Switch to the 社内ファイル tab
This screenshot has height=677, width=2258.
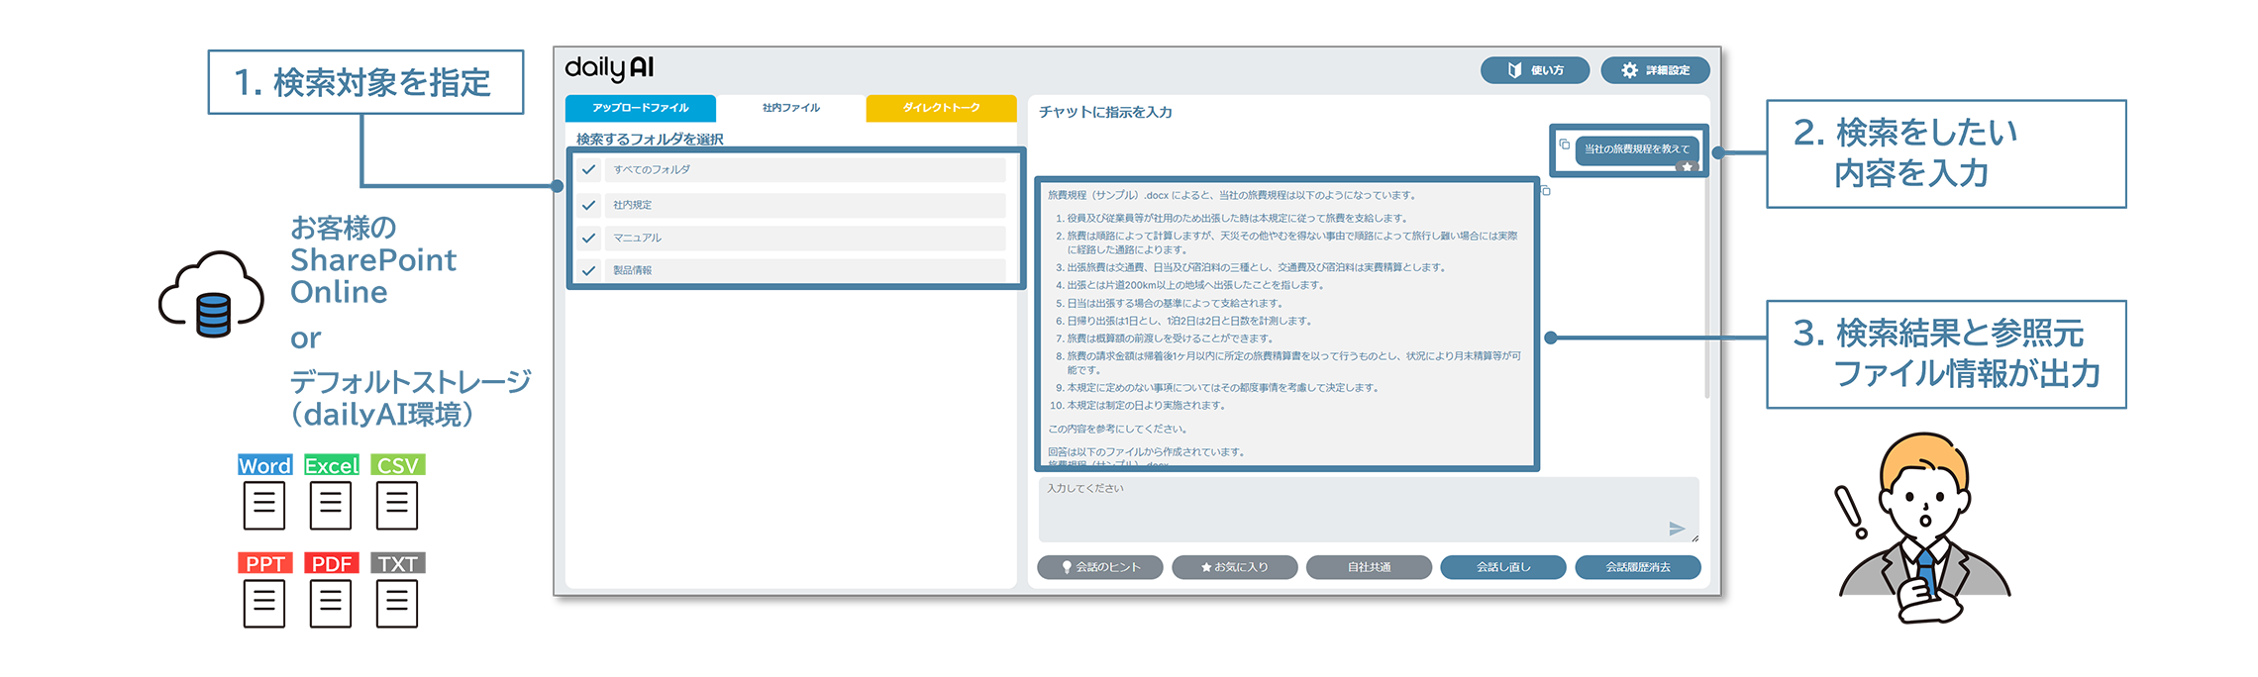pyautogui.click(x=790, y=108)
